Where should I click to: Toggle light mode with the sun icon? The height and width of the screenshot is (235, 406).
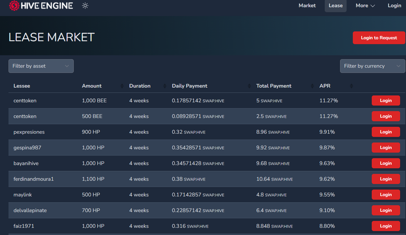click(85, 6)
